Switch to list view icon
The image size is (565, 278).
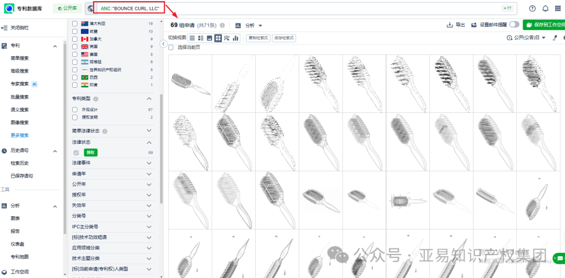pyautogui.click(x=192, y=38)
